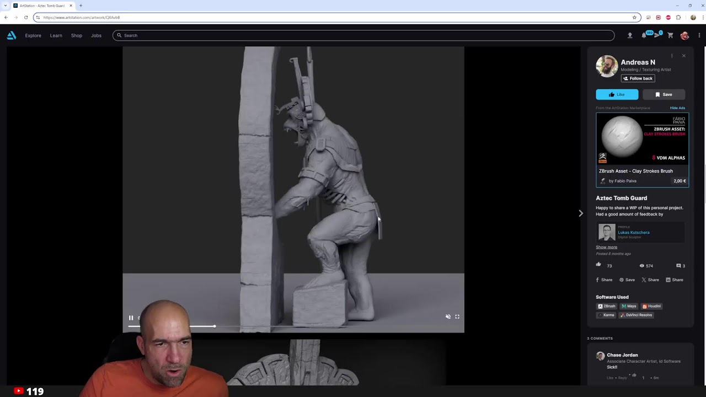
Task: Open ZBrush Asset - Clay Strokes Brush title
Action: (636, 171)
